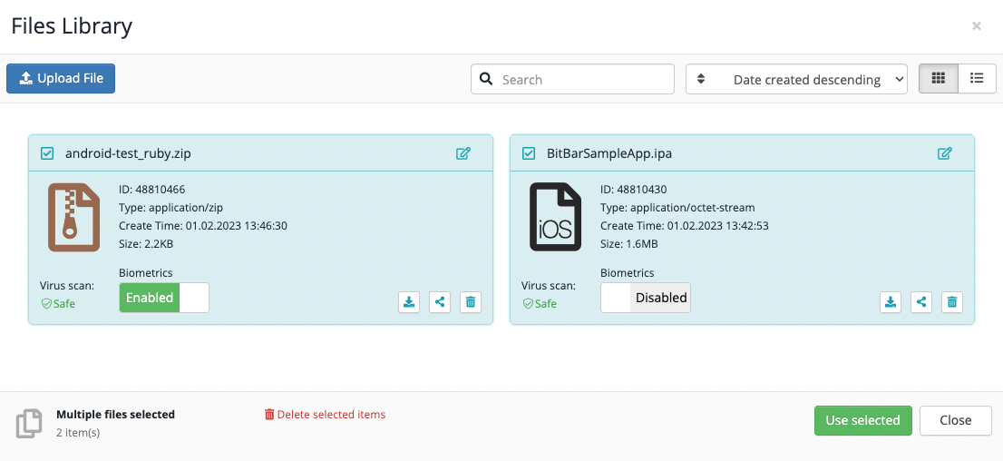Click the iOS file thumbnail
The width and height of the screenshot is (1003, 461).
pyautogui.click(x=555, y=218)
